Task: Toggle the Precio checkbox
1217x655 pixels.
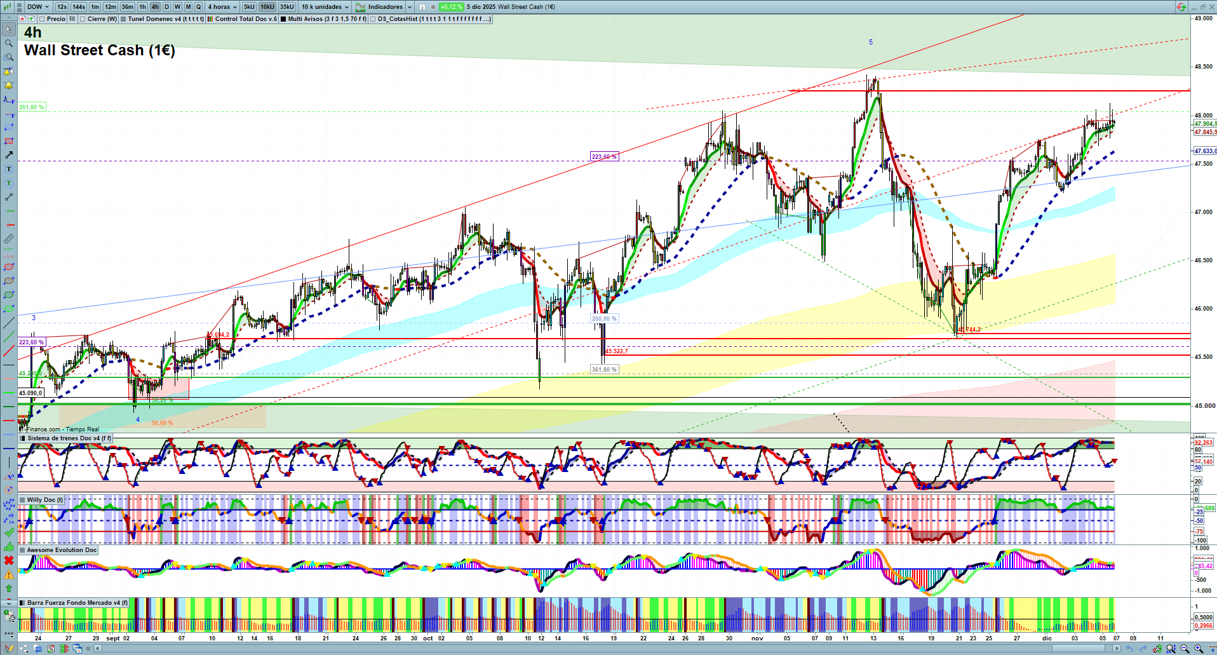Action: [42, 19]
